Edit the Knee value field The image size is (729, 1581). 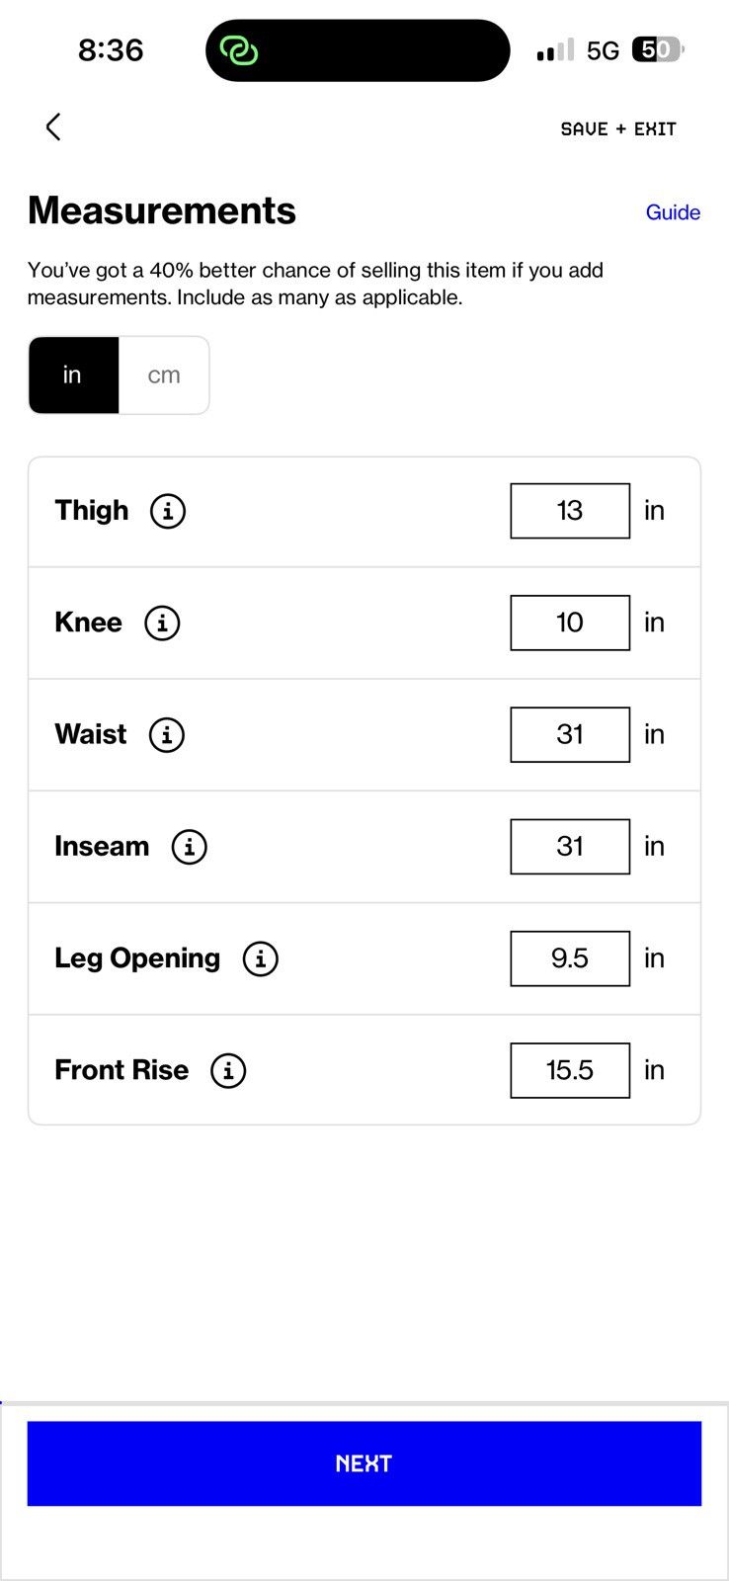pyautogui.click(x=570, y=623)
